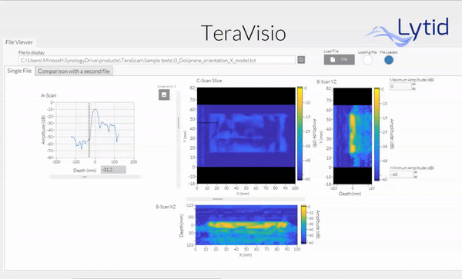Click the "B-Scan YZ" label
This screenshot has width=462, height=279.
326,81
